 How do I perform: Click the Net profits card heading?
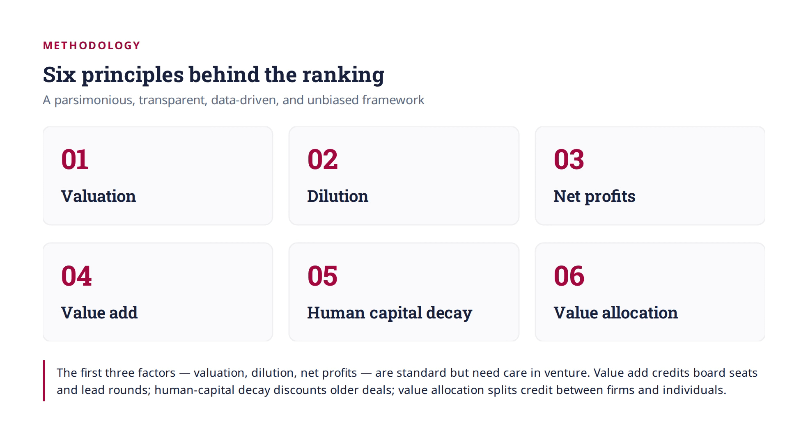point(594,197)
